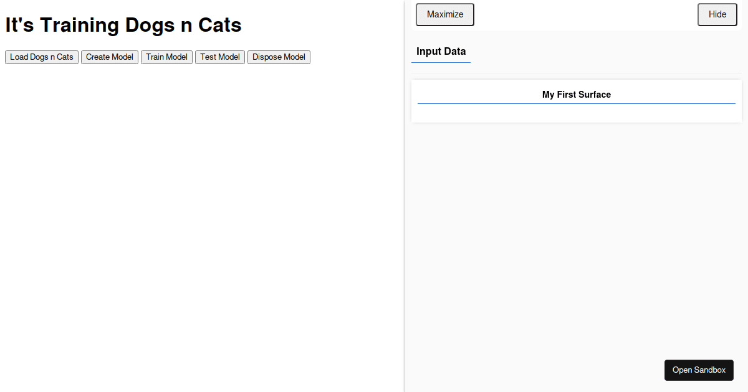
Task: Switch to the Input Data tab
Action: (x=441, y=52)
